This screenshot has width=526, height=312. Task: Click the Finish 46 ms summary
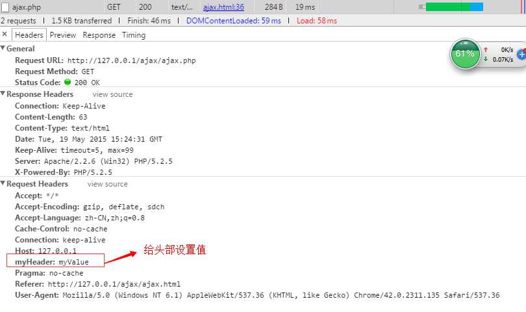pos(149,21)
